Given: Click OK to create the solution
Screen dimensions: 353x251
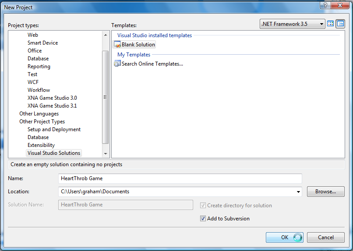Looking at the screenshot, I should (x=285, y=237).
